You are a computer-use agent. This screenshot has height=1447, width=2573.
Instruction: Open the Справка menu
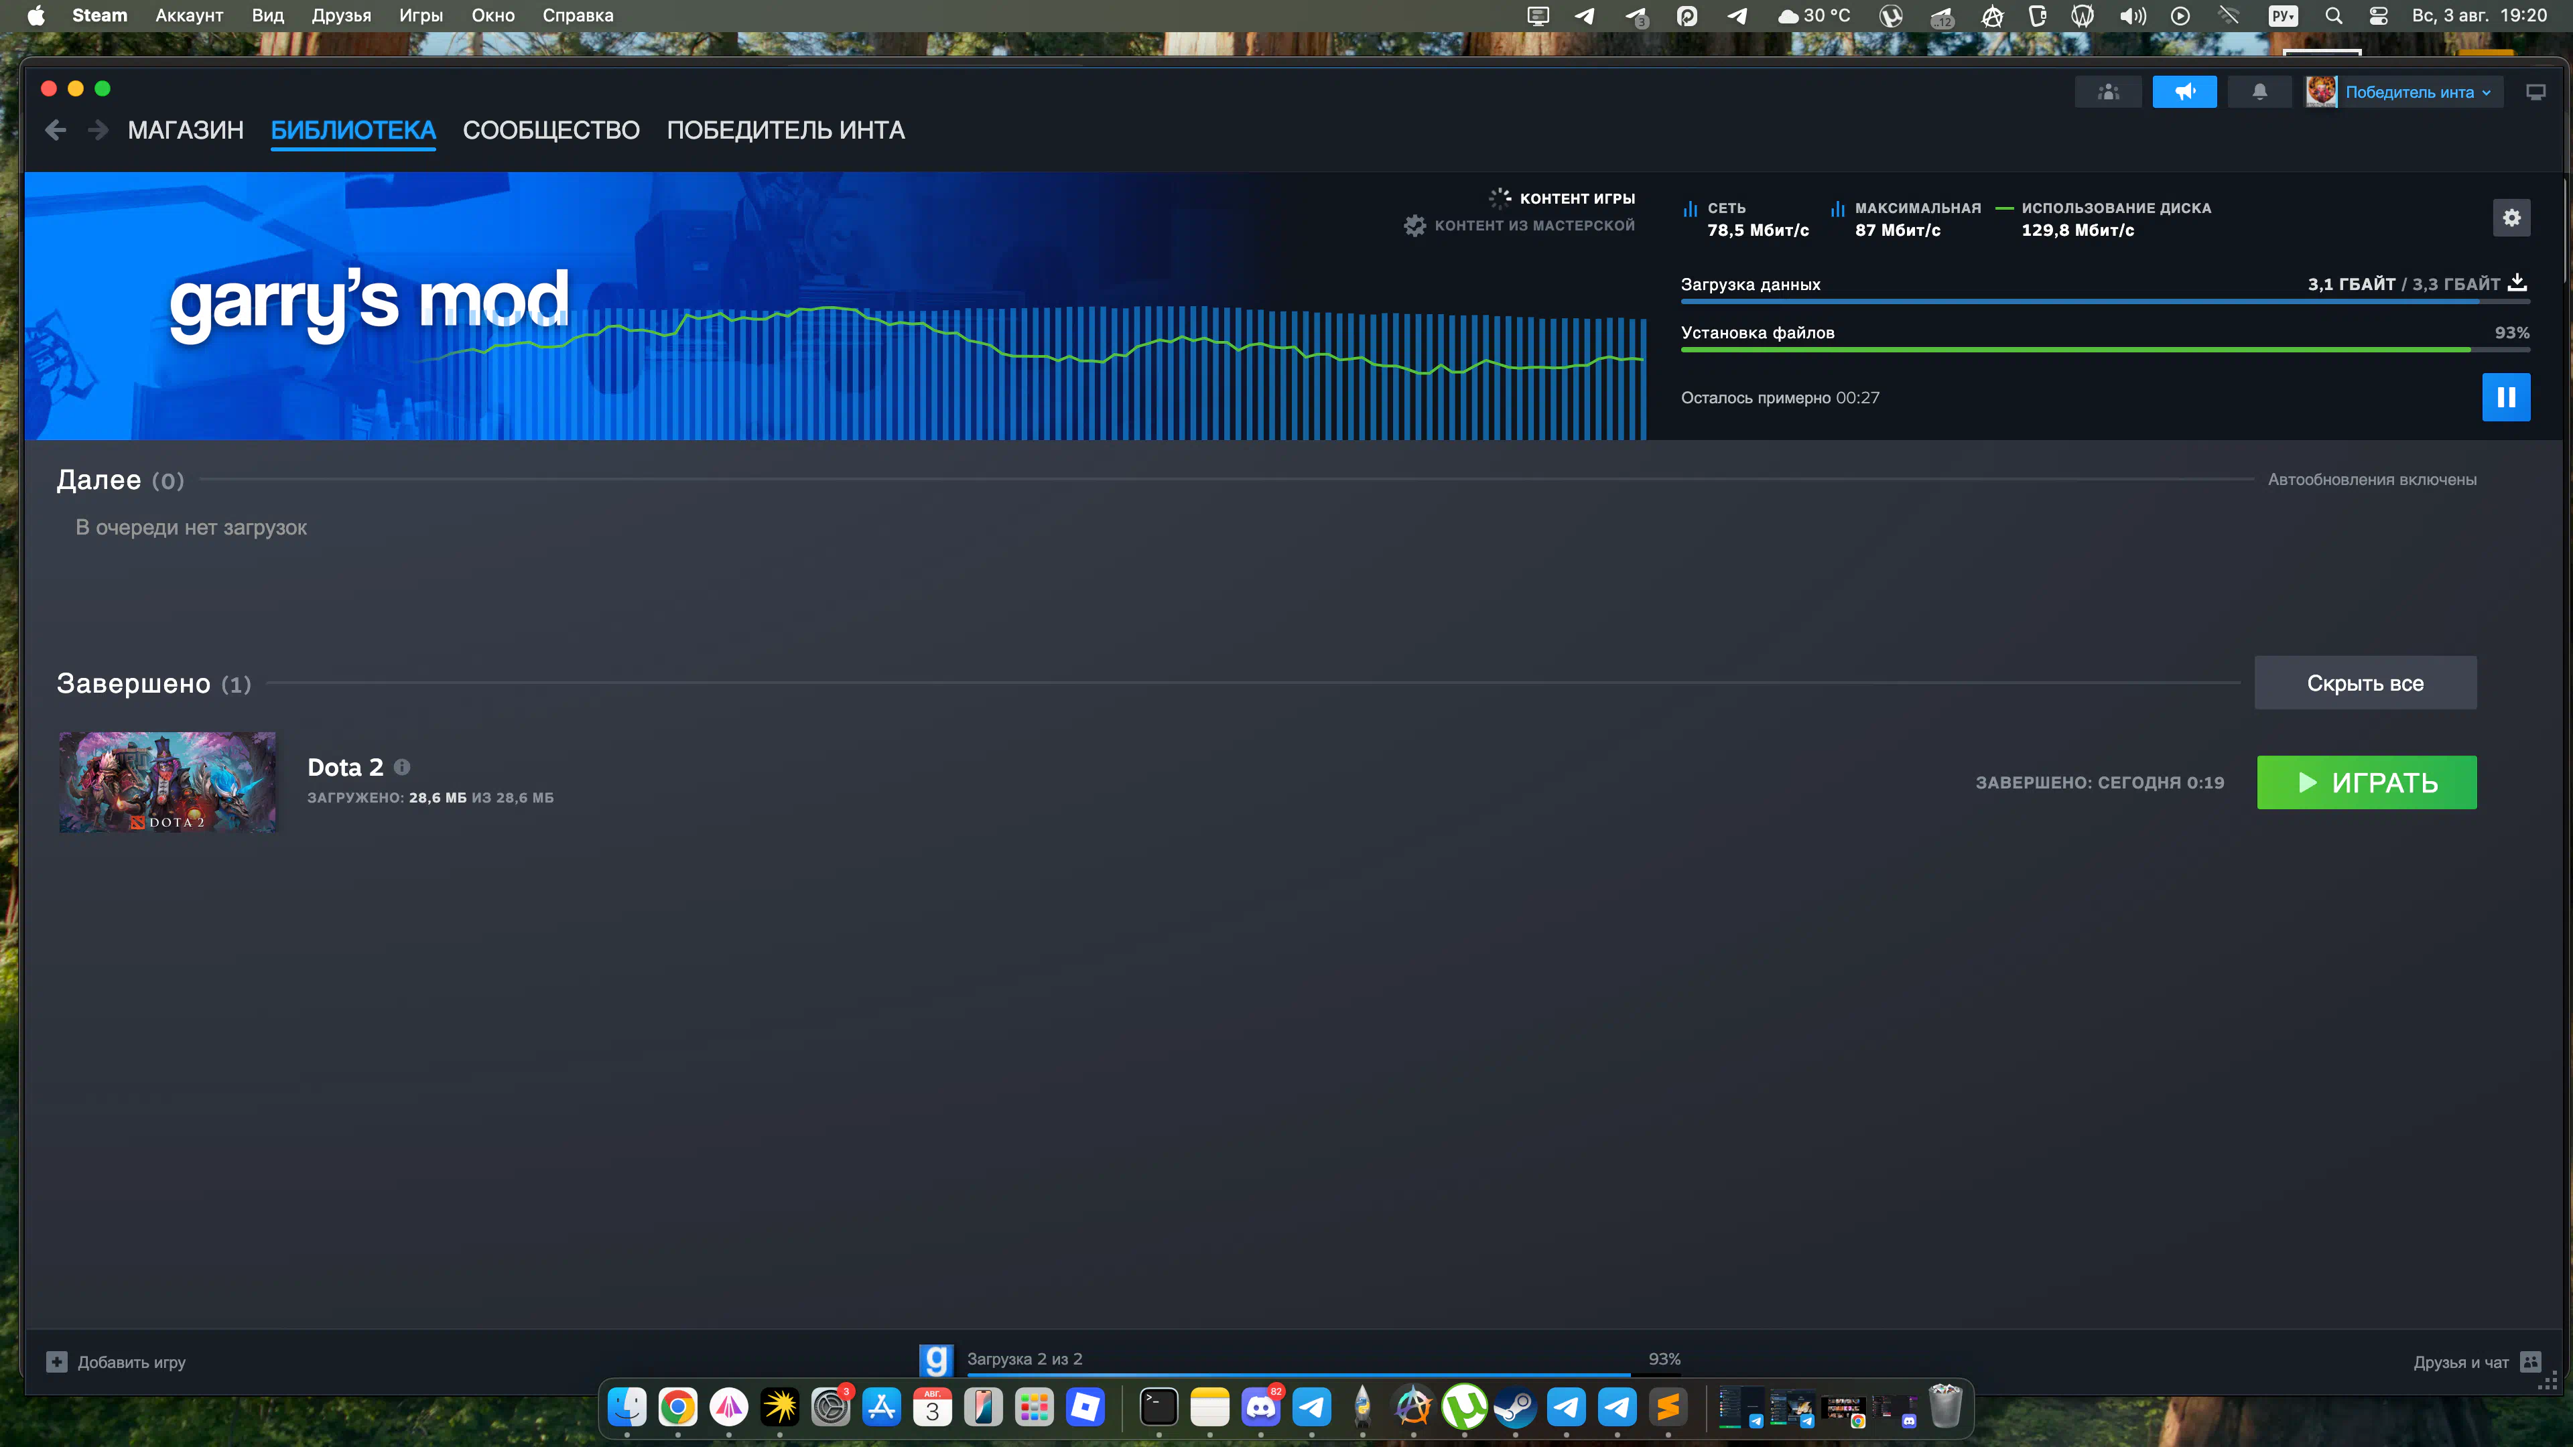pos(578,16)
